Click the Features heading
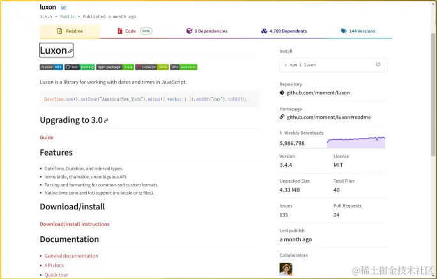 [56, 153]
